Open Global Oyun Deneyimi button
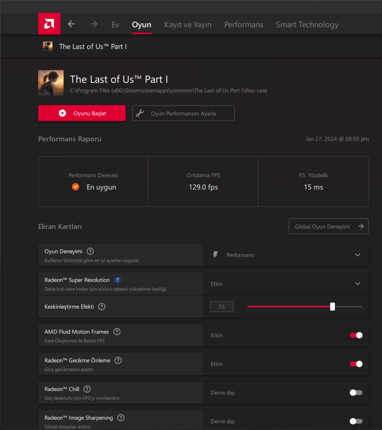 tap(329, 226)
